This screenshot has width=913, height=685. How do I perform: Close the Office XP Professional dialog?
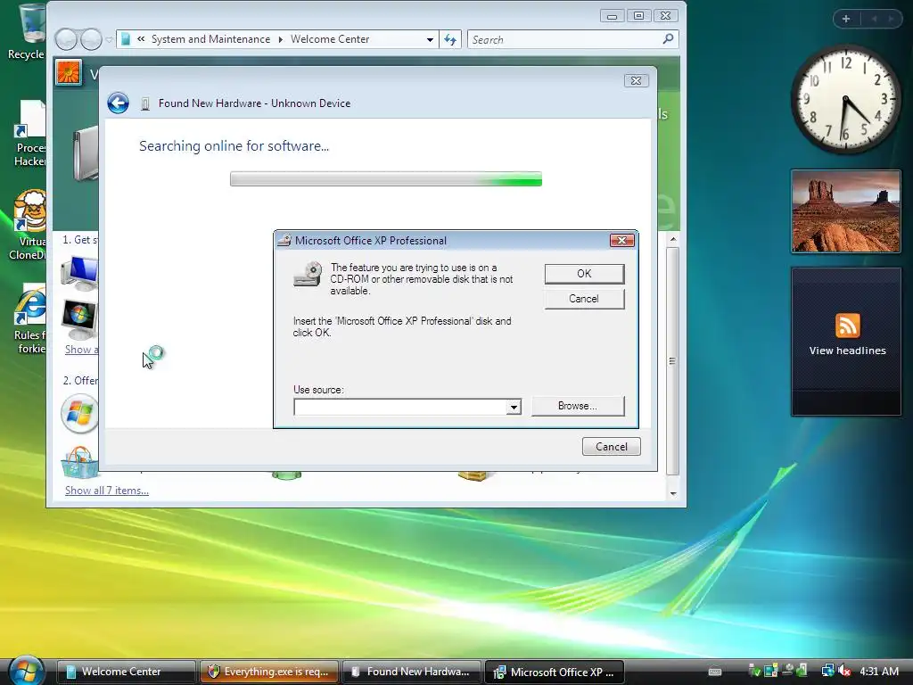[x=621, y=241]
